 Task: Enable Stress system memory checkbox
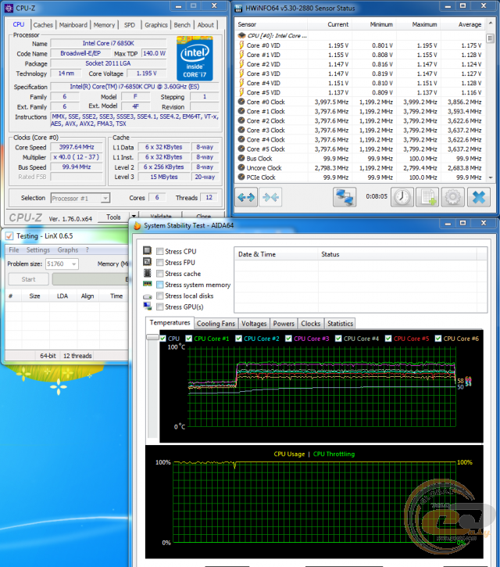click(x=159, y=285)
